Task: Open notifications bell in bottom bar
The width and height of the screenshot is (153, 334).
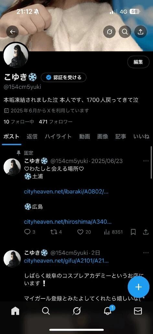Action: [108, 311]
